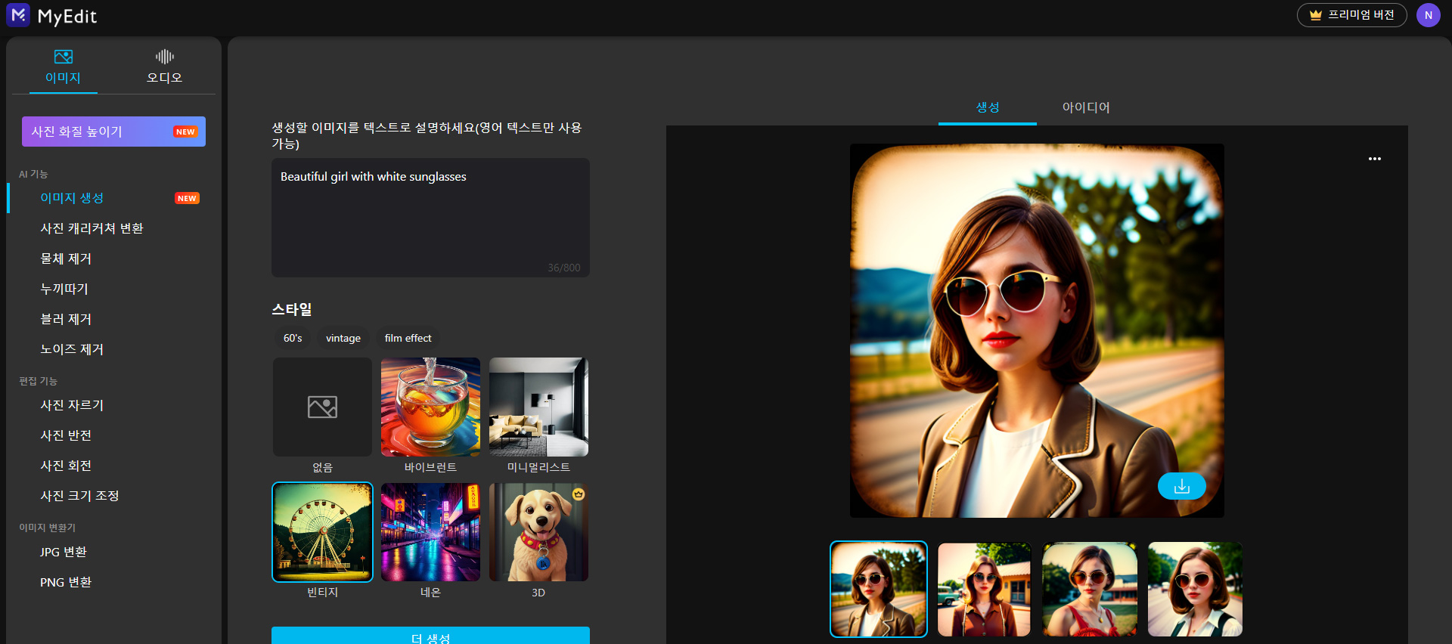Viewport: 1452px width, 644px height.
Task: Select the second generated image thumbnail
Action: tap(984, 590)
